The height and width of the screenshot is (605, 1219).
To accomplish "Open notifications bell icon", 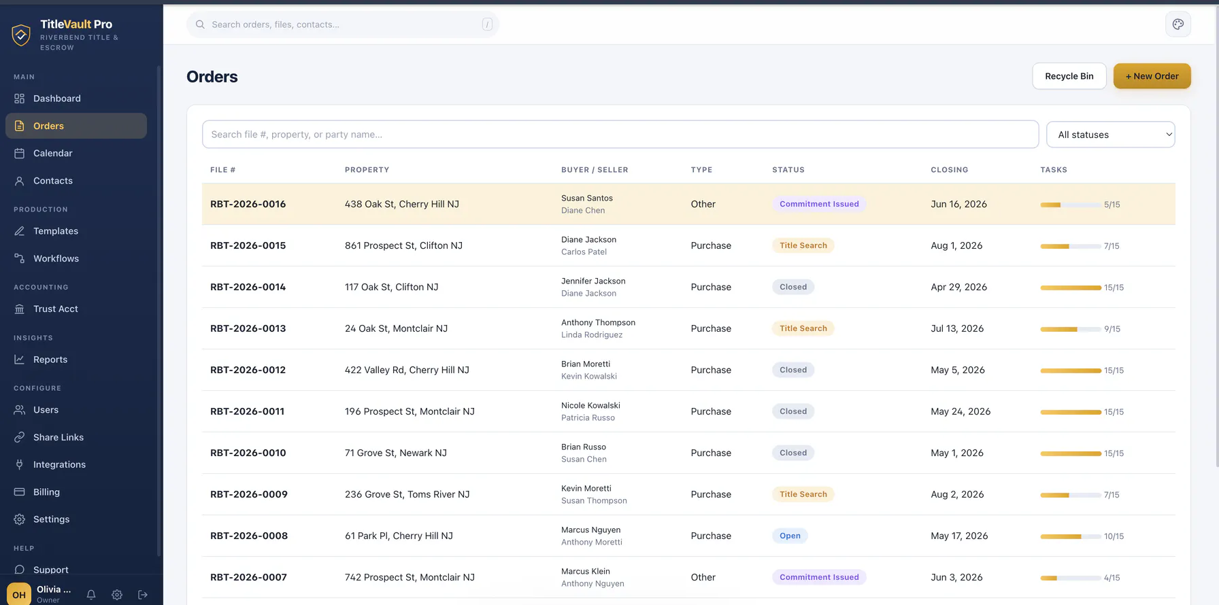I will [x=91, y=595].
